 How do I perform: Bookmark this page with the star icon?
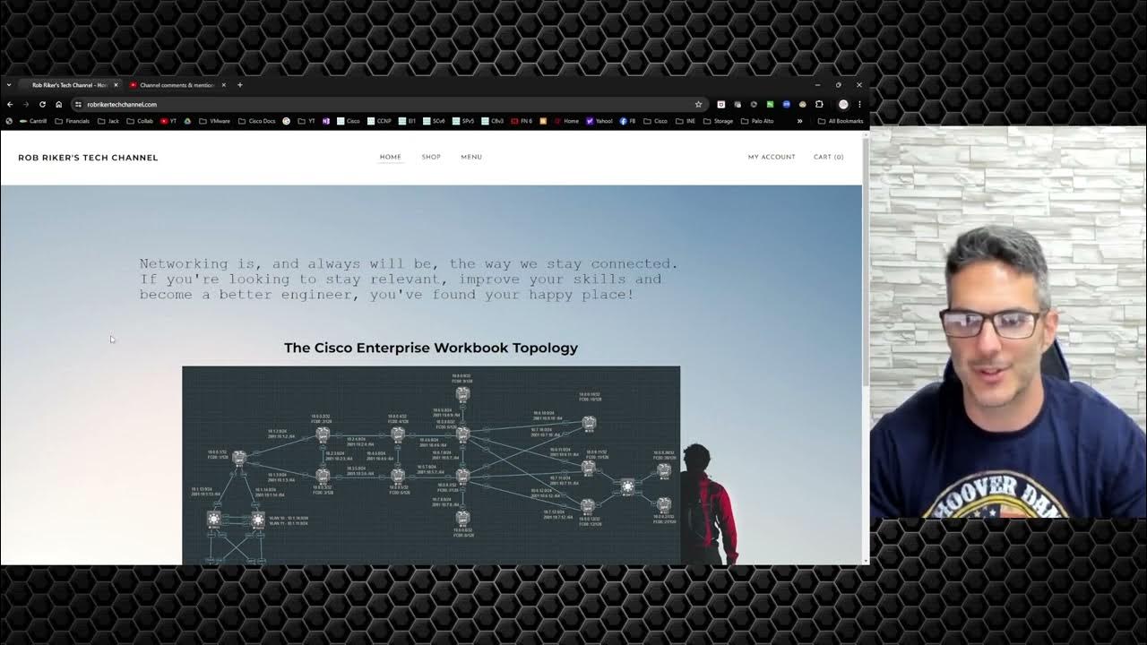(x=699, y=104)
